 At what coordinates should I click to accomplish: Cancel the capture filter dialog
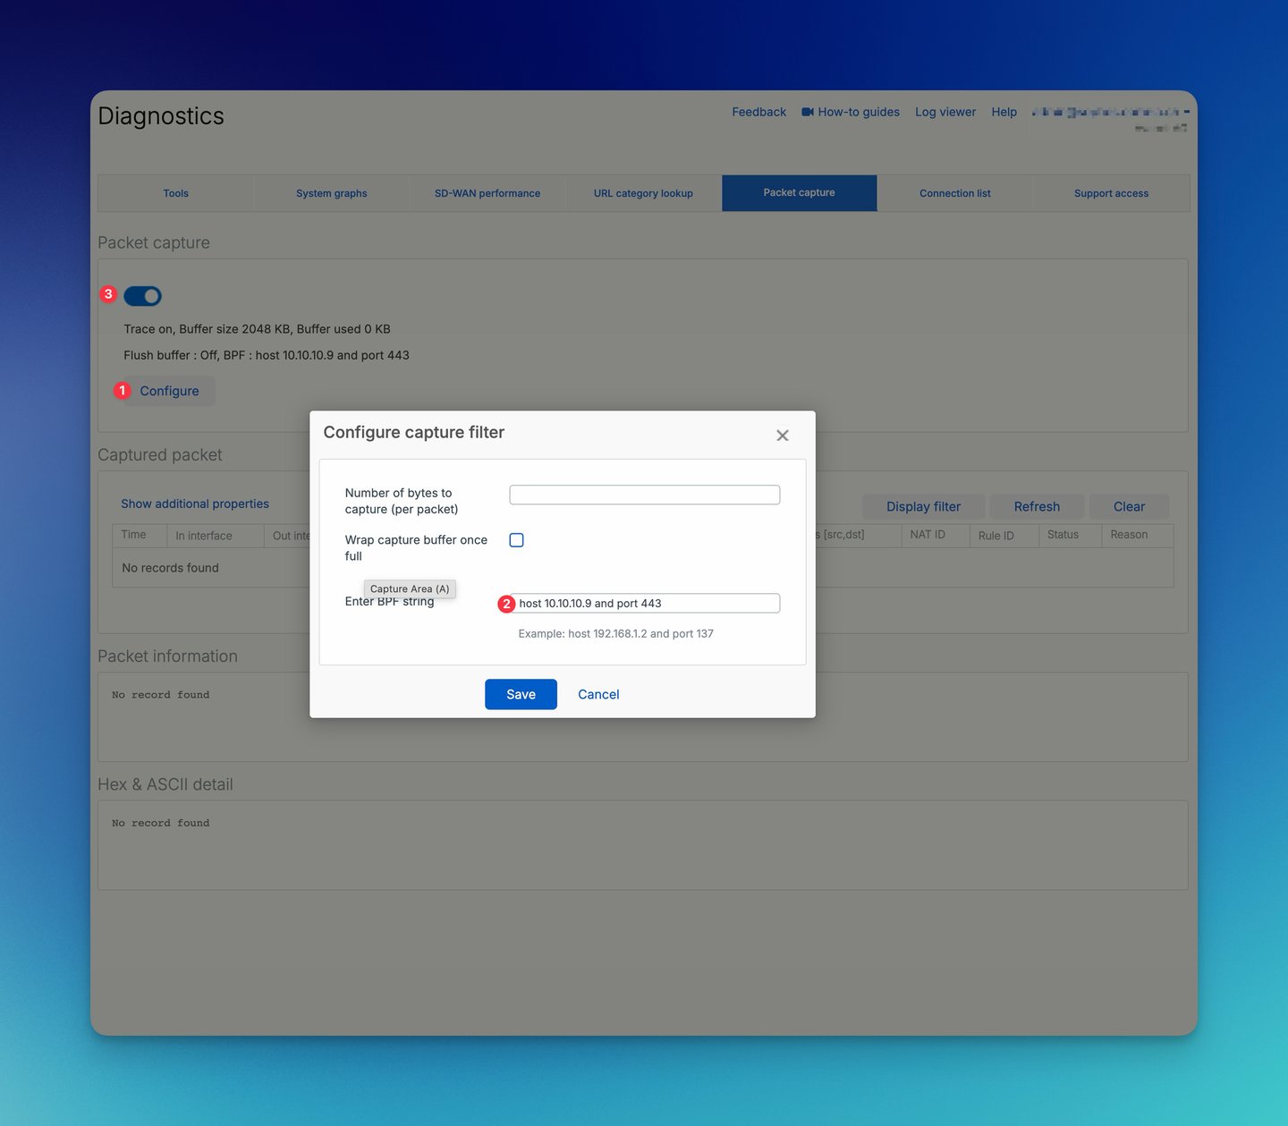coord(598,694)
